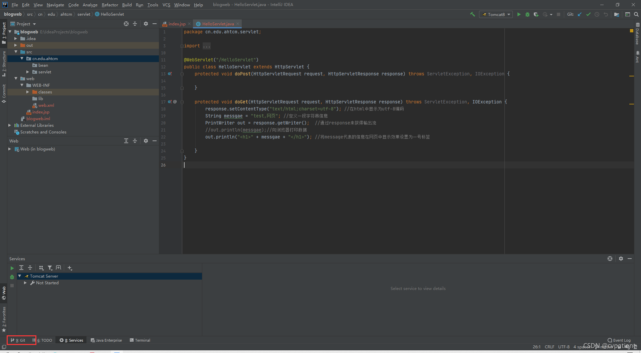This screenshot has height=353, width=641.
Task: Switch to the index.jsp editor tab
Action: [x=176, y=24]
